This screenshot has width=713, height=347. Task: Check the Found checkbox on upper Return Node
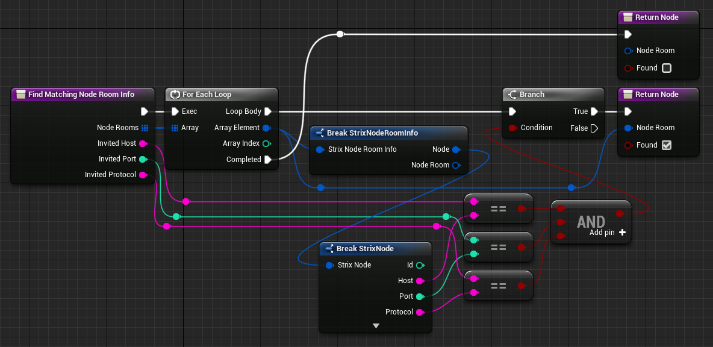pos(667,68)
